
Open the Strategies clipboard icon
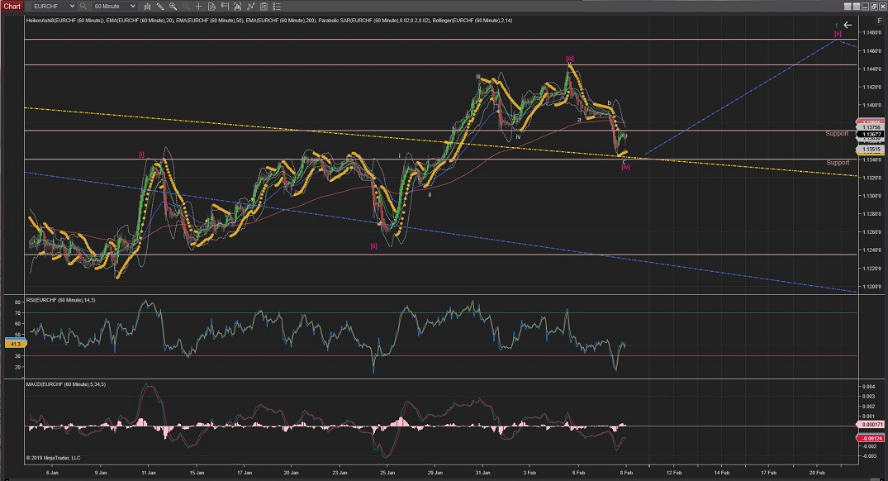pos(264,7)
